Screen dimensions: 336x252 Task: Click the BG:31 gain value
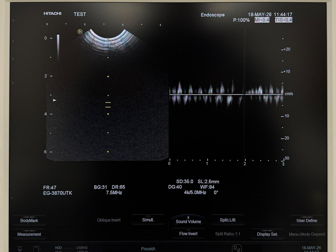pos(101,187)
